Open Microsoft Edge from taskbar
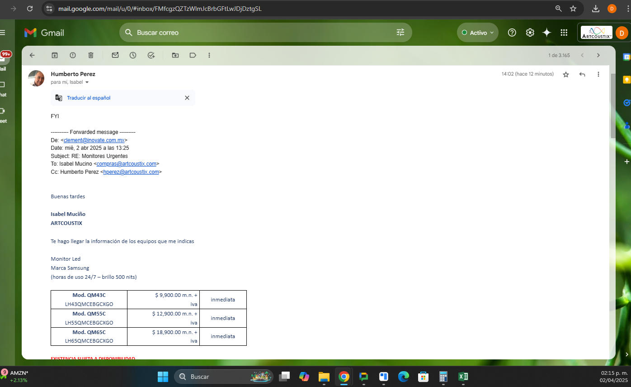This screenshot has height=387, width=631. 403,377
